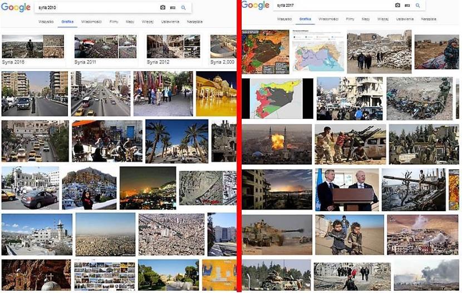Open the mosque explosion photo thumbnail
The image size is (462, 293).
[x=277, y=144]
